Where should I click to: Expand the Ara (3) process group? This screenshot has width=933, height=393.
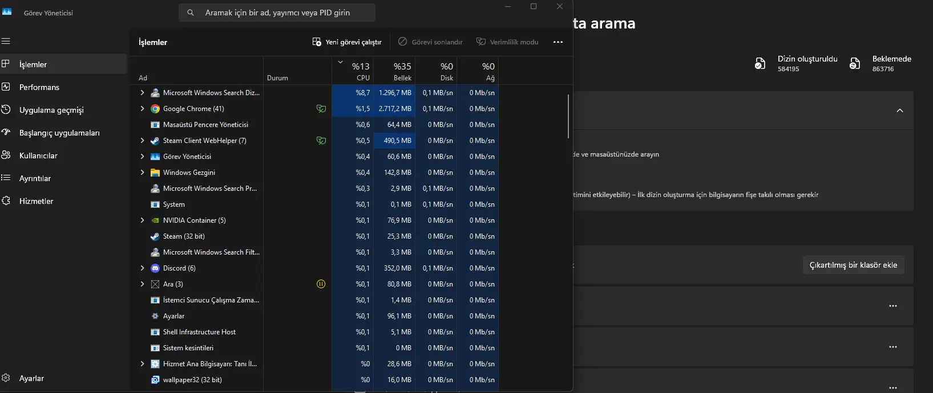(x=142, y=284)
